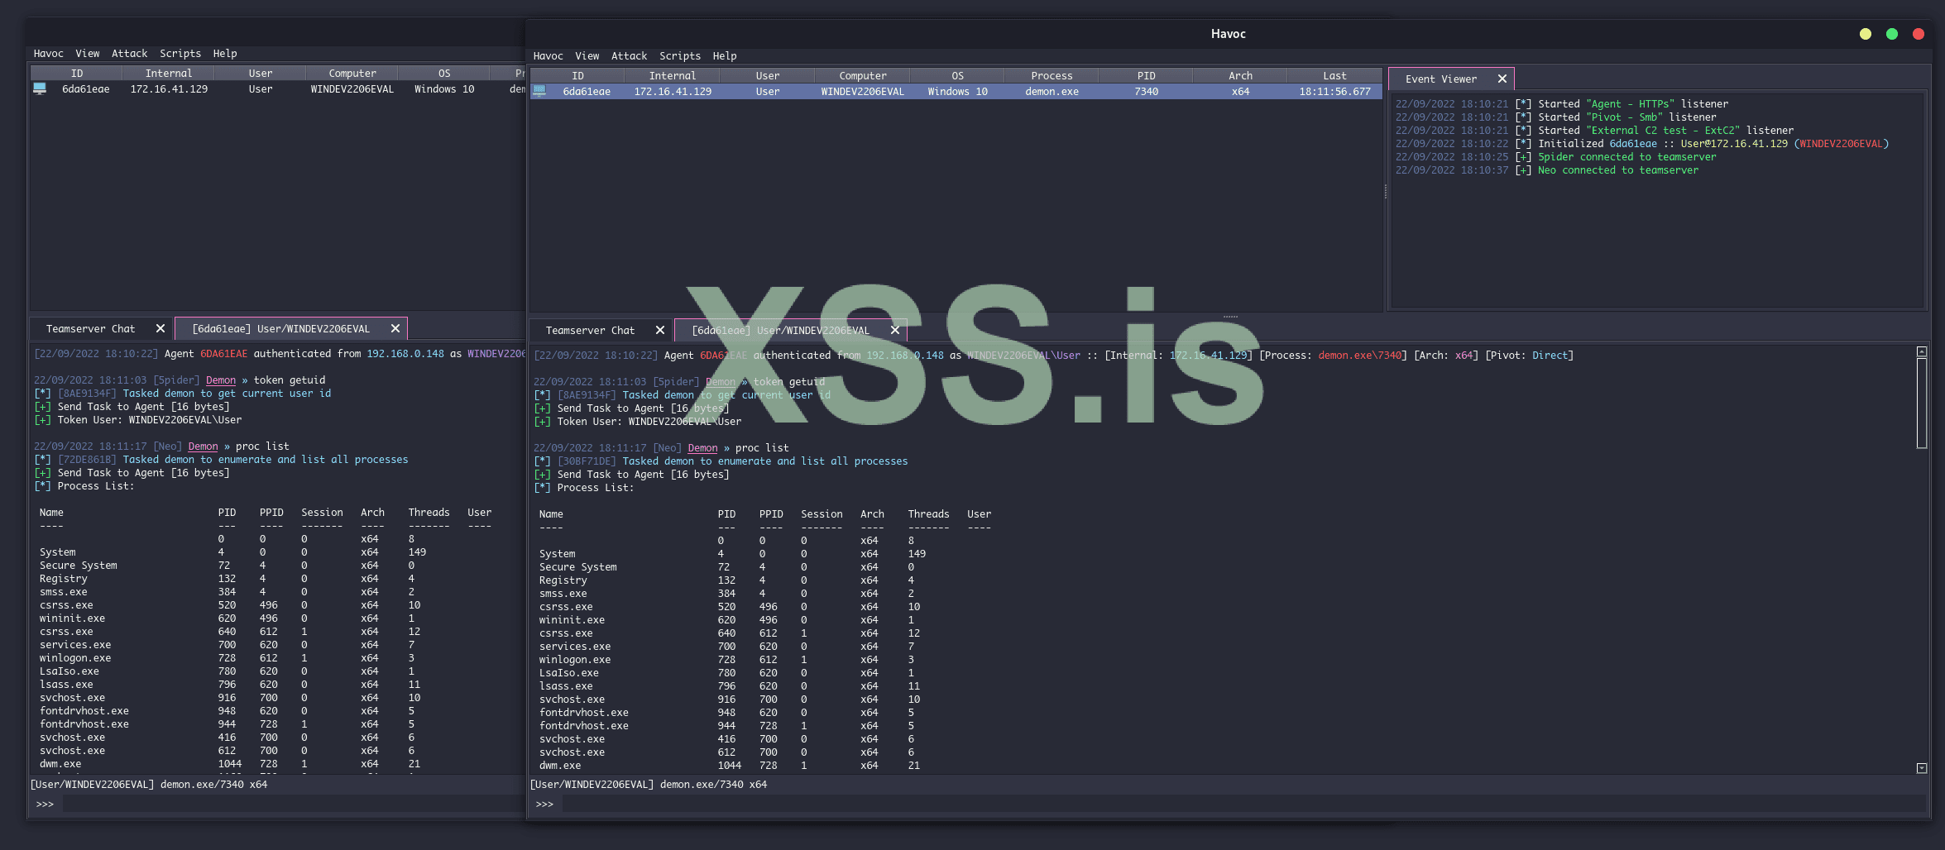Sort sessions by the ID column in the front window
This screenshot has width=1945, height=850.
tap(577, 76)
